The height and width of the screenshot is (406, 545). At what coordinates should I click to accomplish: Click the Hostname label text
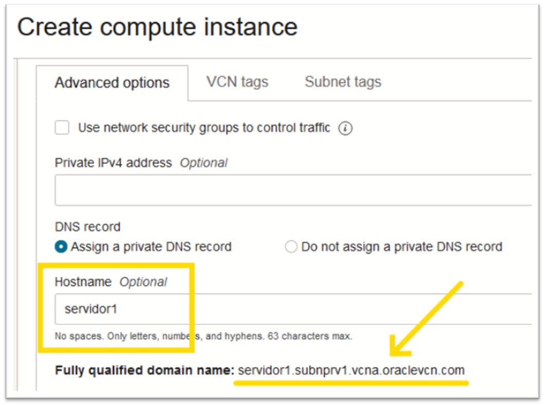(83, 282)
